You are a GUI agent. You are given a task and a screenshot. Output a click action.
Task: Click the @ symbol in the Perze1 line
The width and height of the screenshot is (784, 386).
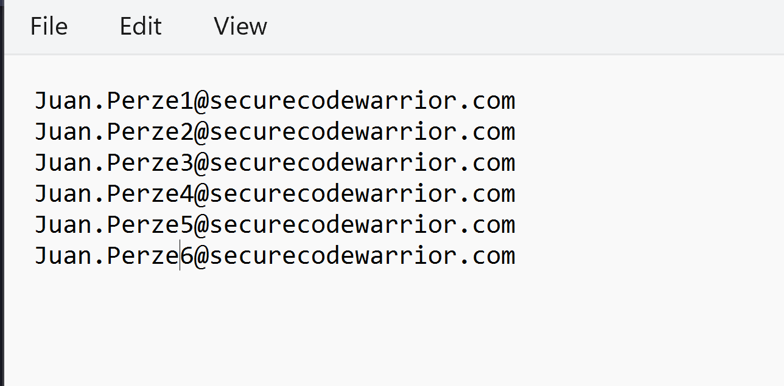tap(201, 101)
